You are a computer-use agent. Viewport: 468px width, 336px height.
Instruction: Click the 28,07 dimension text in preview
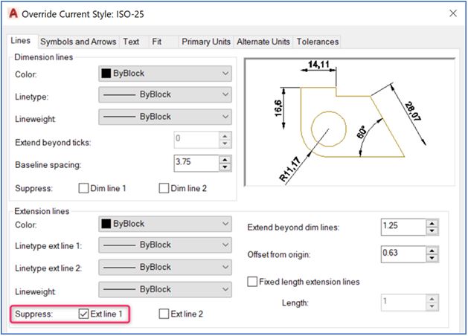(x=413, y=112)
